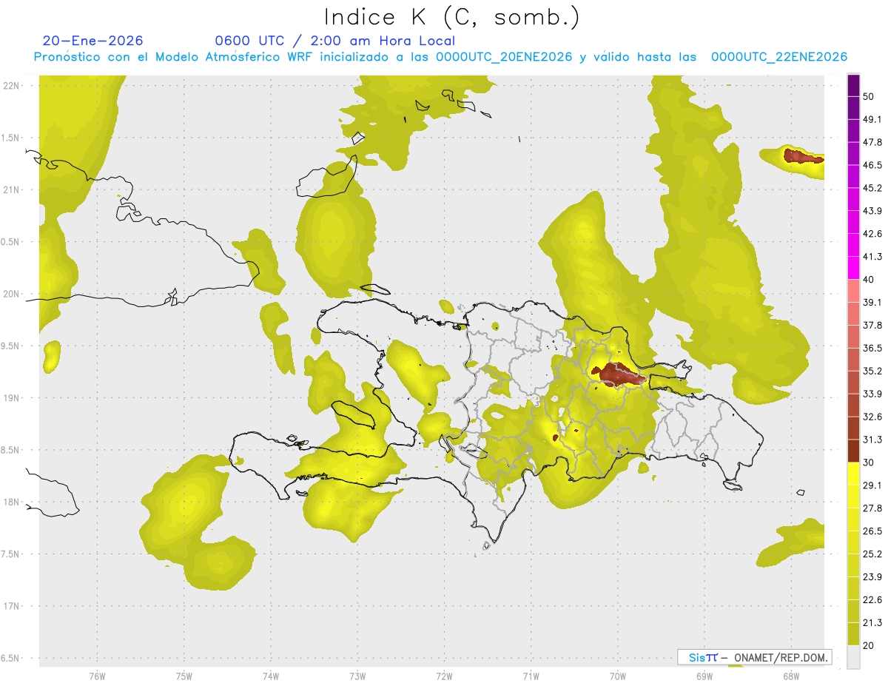Click the '73W' longitude label
888x686 pixels.
point(357,676)
